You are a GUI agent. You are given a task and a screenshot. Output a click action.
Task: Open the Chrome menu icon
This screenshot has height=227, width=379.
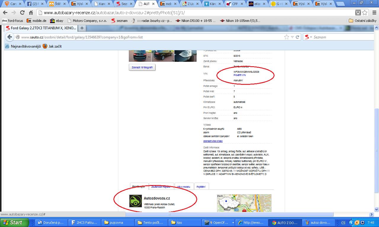pos(373,13)
